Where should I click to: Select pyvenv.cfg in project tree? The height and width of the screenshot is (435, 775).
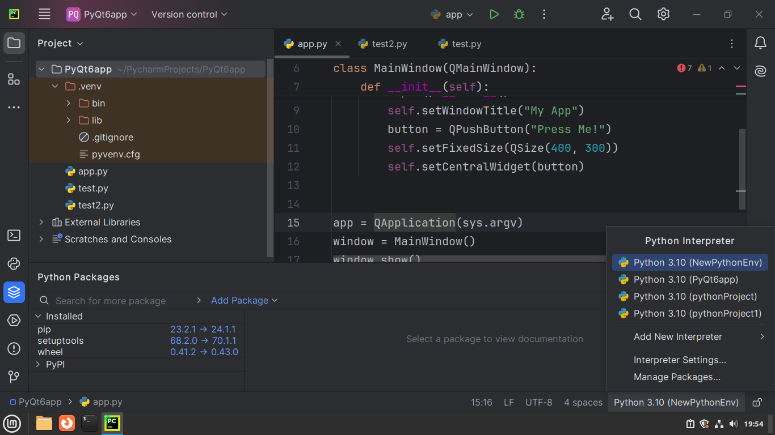click(116, 154)
